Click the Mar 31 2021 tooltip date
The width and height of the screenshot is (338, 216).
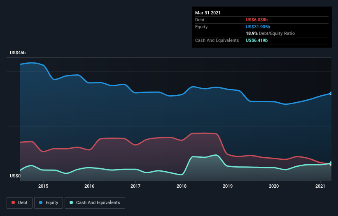tap(208, 13)
